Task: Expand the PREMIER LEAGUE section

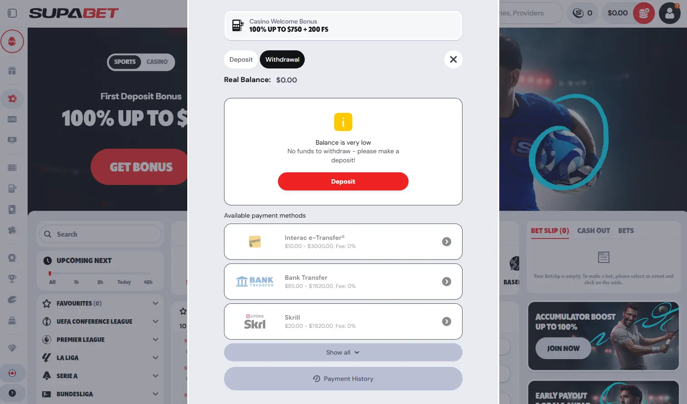Action: click(x=100, y=340)
